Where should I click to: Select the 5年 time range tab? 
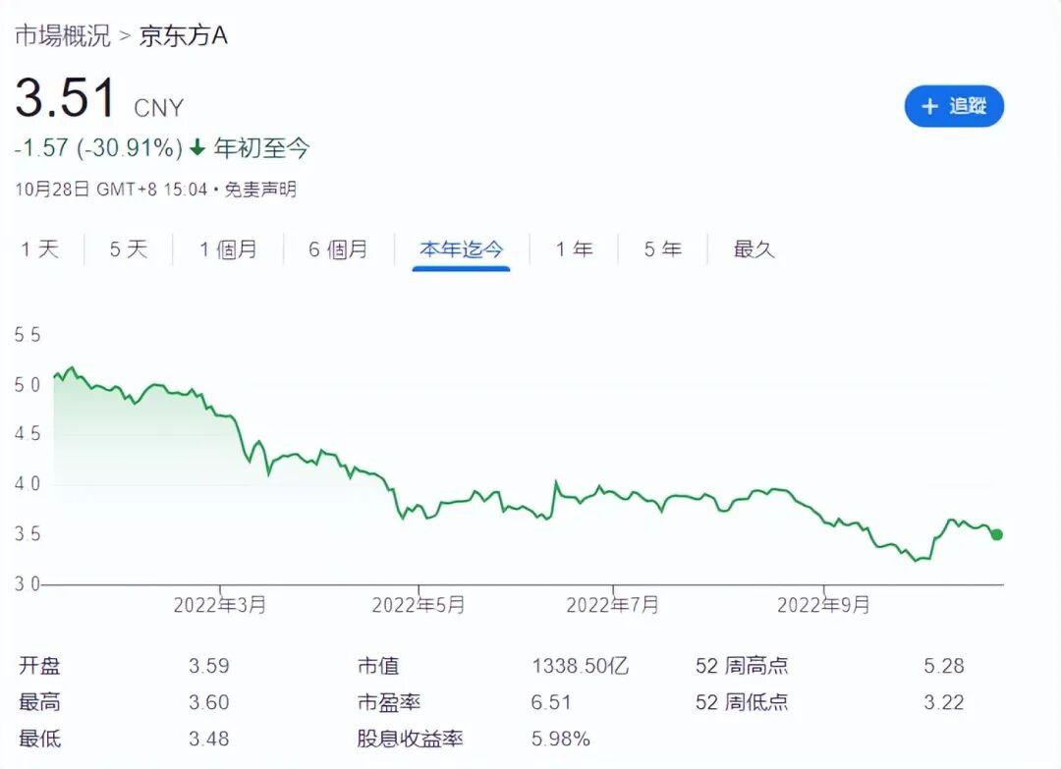pyautogui.click(x=662, y=249)
